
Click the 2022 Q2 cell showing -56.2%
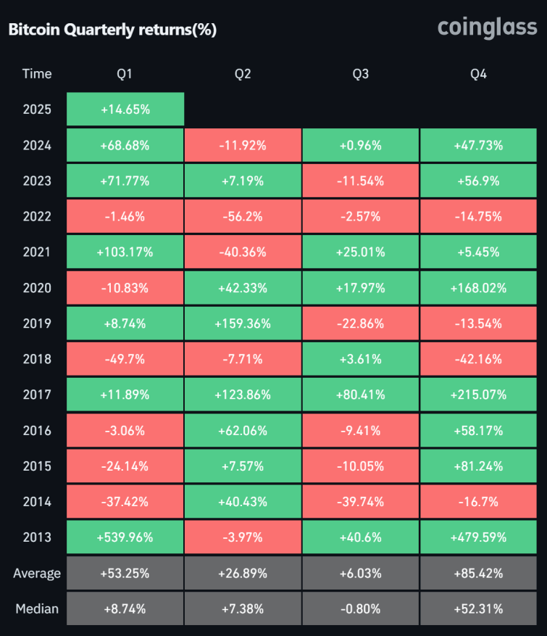[x=243, y=216]
